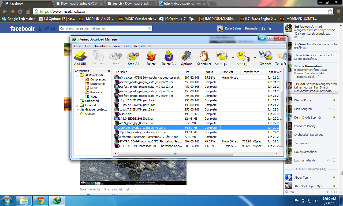Viewport: 343px width, 206px height.
Task: Open the Help menu
Action: pos(127,46)
